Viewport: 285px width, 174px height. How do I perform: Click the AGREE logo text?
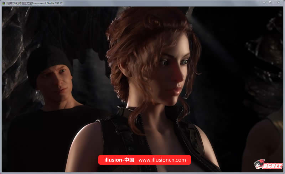tap(273, 165)
